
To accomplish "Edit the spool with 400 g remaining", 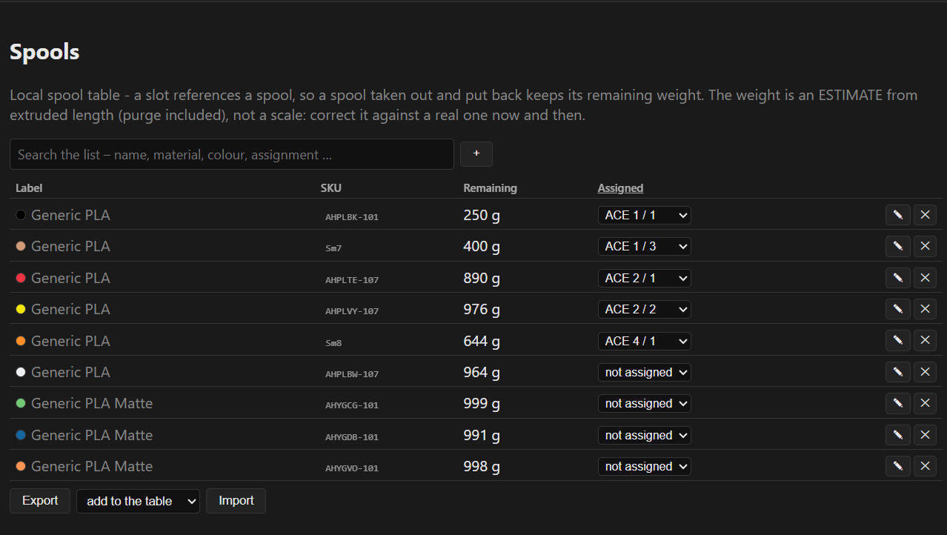I will (898, 246).
